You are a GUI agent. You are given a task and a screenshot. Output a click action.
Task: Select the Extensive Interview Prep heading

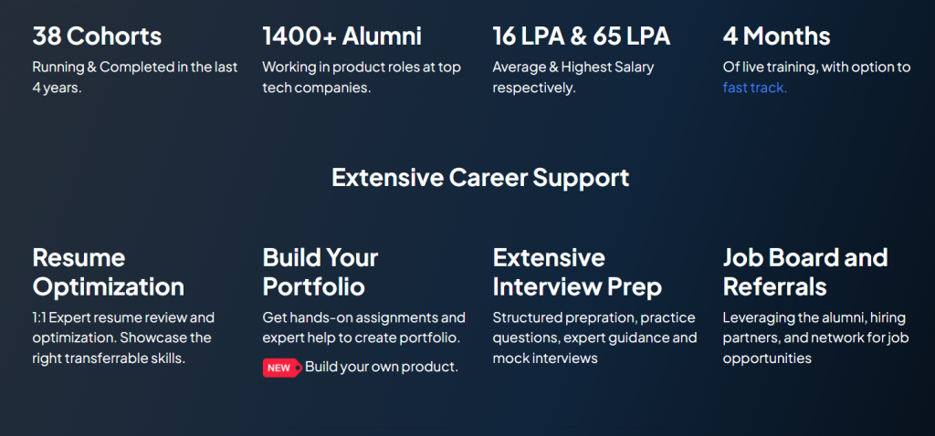577,272
